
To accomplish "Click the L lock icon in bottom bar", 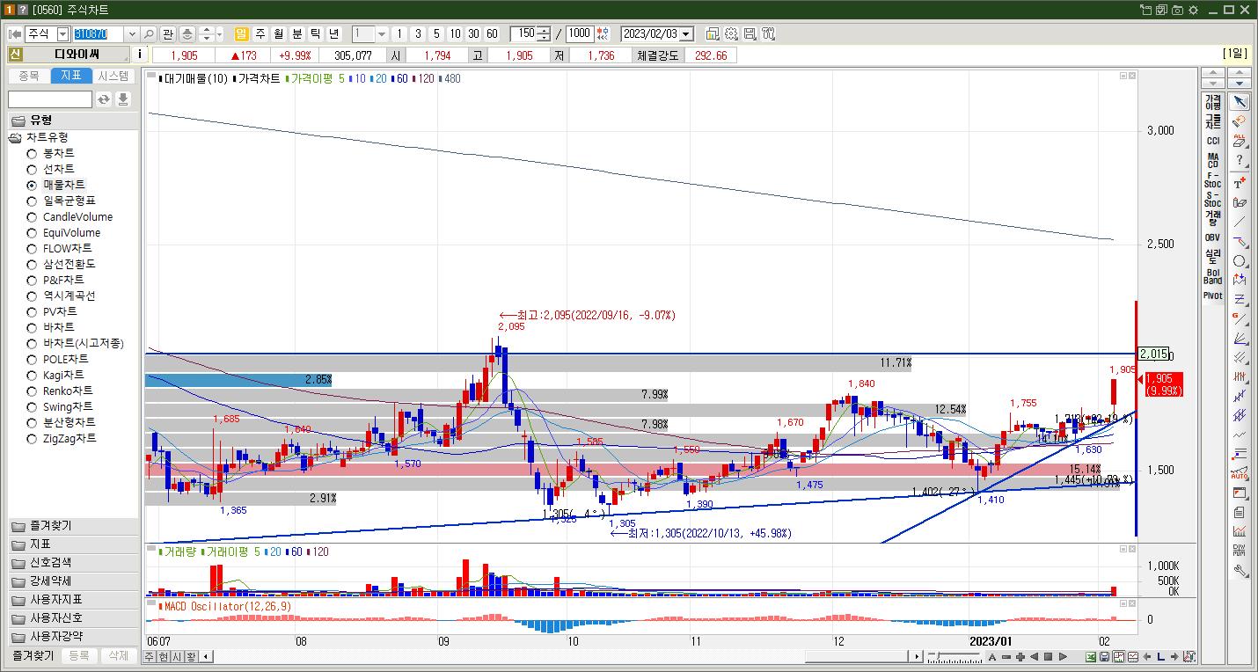I will [x=1161, y=656].
